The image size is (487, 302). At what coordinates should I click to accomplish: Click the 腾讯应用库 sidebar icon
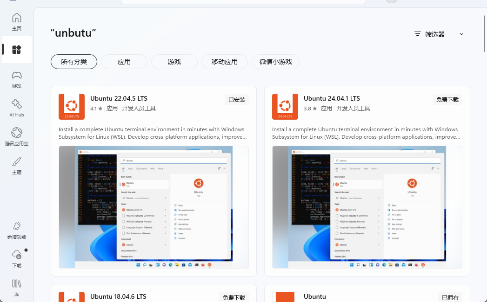pyautogui.click(x=16, y=136)
